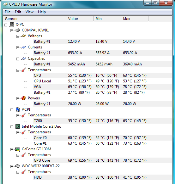Click the Powers flame icon
The height and width of the screenshot is (184, 175).
coord(24,98)
